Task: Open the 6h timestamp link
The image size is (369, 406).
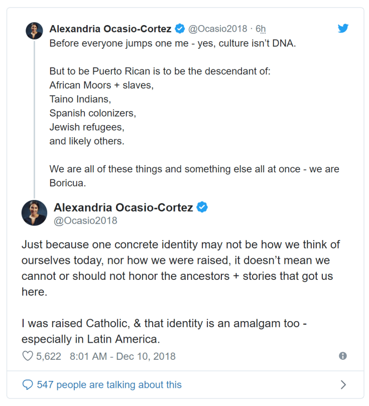Action: pos(261,29)
